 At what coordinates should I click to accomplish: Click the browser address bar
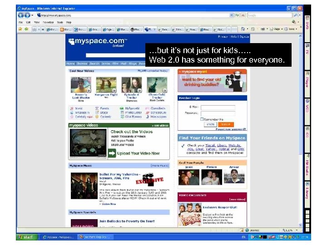point(134,15)
